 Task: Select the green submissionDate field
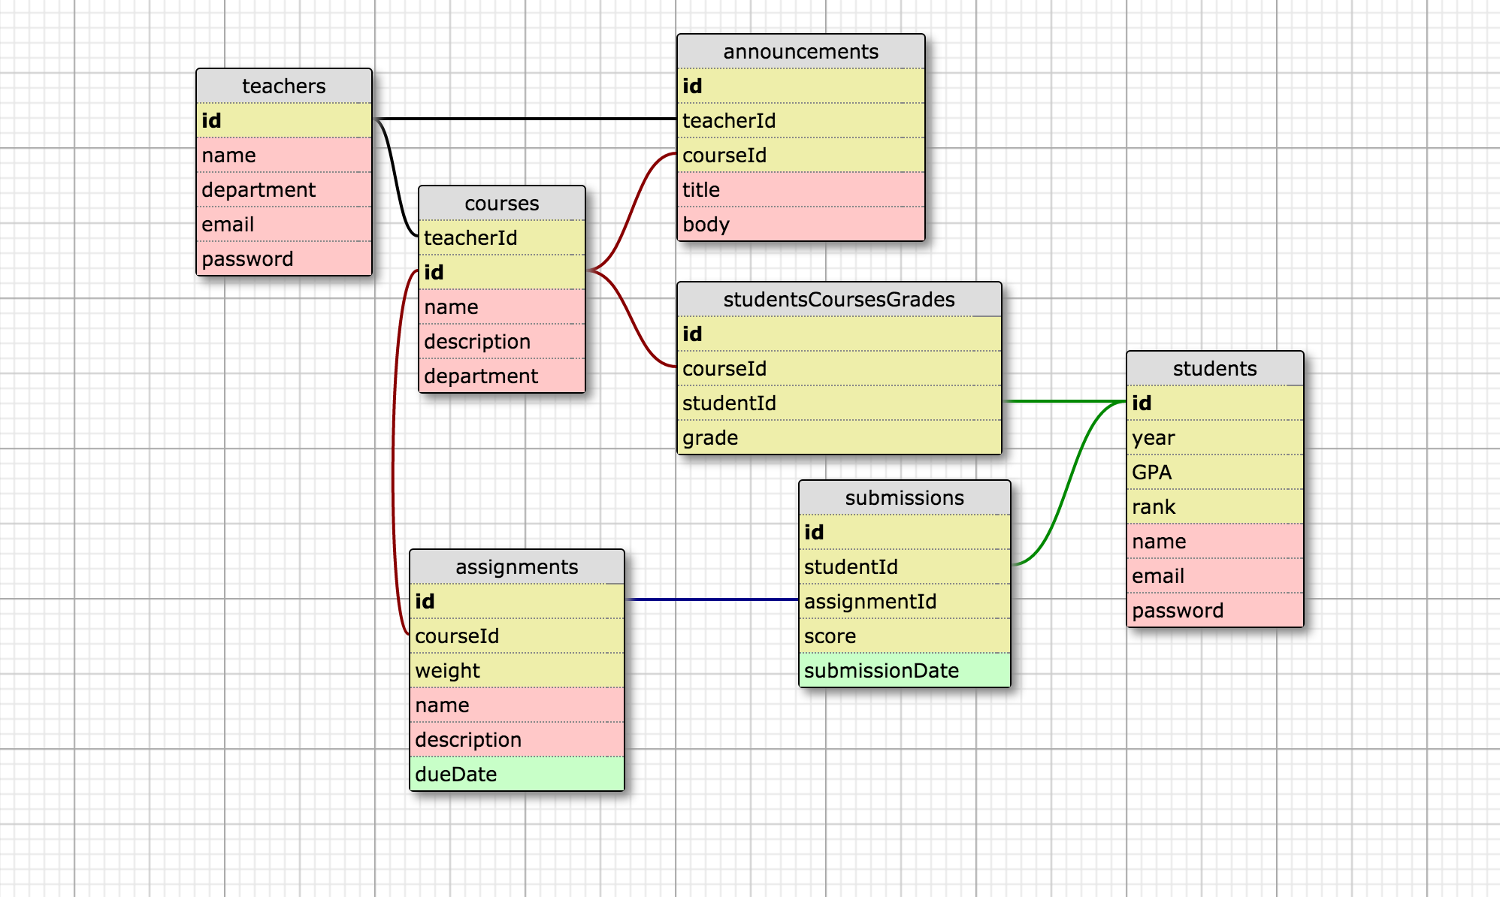(904, 671)
